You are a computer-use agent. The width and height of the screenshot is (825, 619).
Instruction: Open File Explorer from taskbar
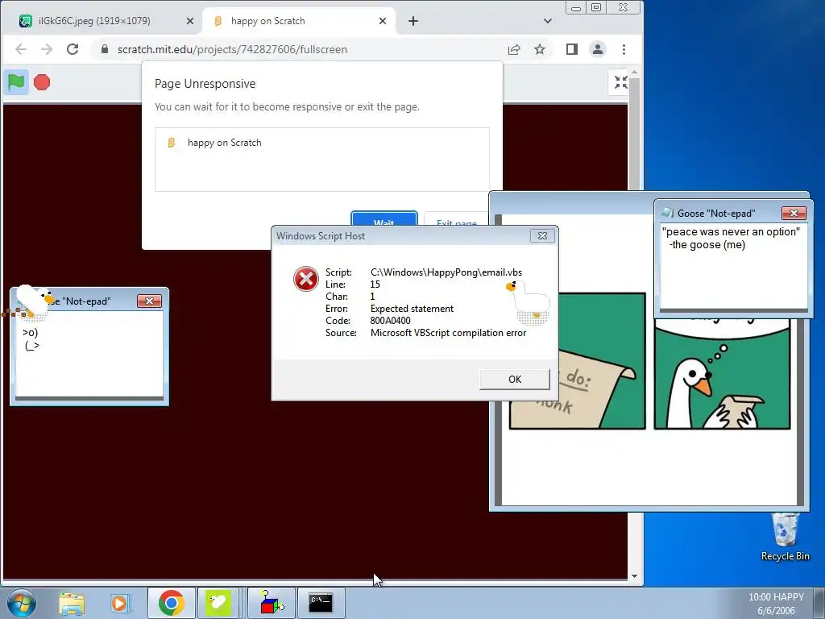pos(72,603)
